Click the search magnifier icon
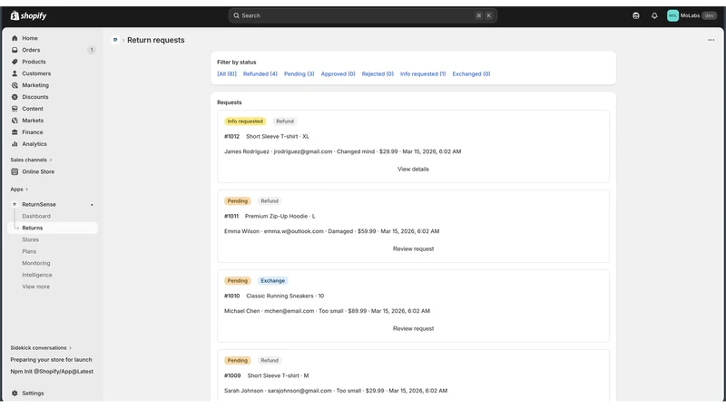 [236, 15]
